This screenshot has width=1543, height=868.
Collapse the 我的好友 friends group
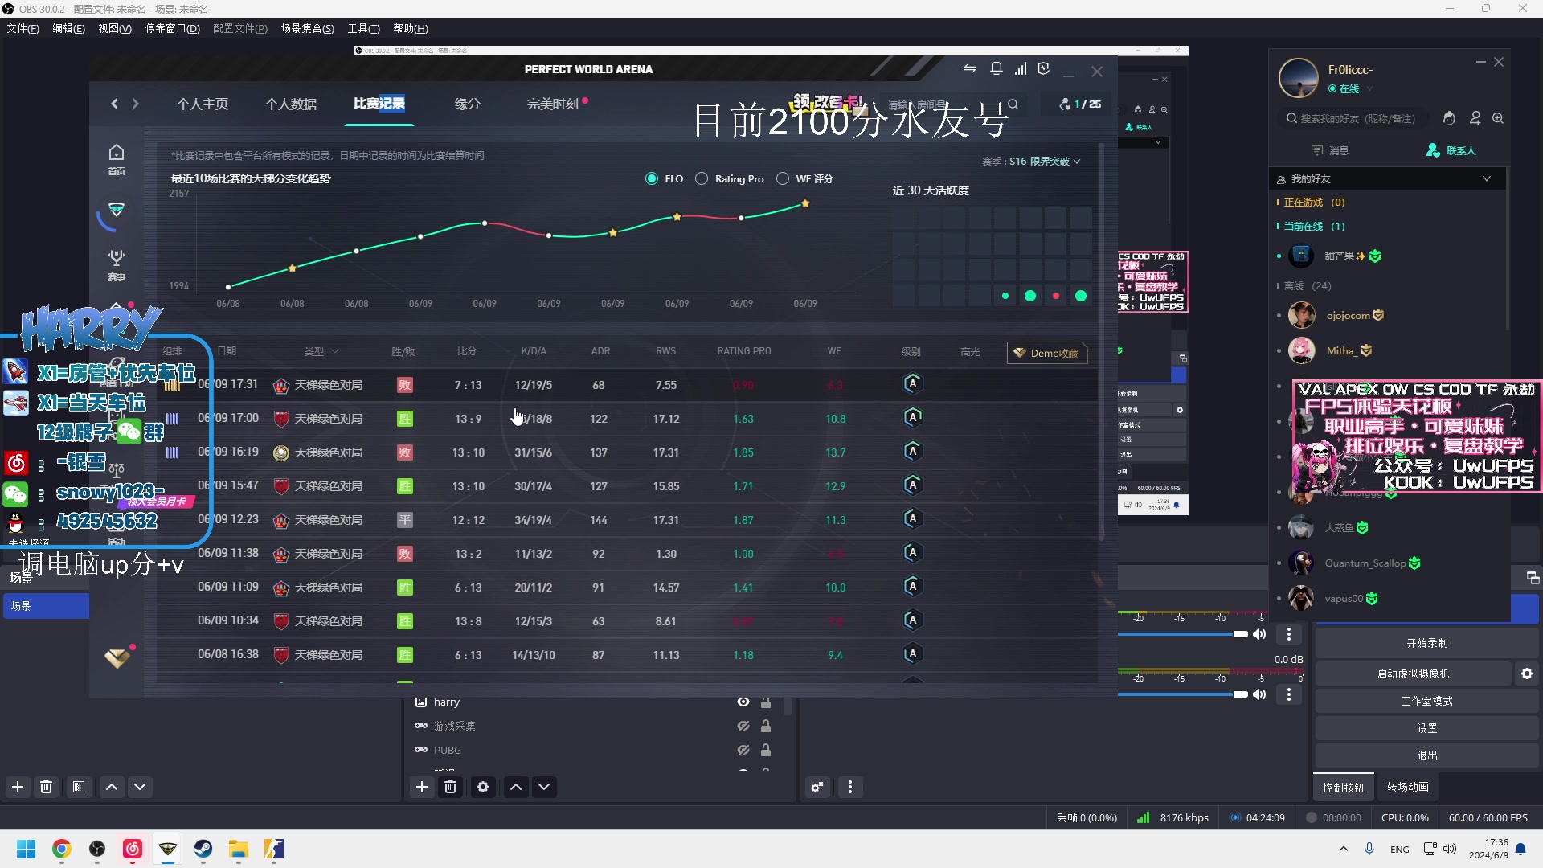click(x=1486, y=178)
